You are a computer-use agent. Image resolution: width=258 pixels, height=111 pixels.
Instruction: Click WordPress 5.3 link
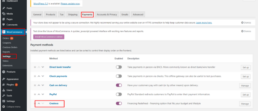[x=41, y=4]
